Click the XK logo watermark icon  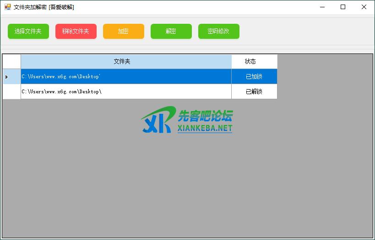click(x=158, y=120)
